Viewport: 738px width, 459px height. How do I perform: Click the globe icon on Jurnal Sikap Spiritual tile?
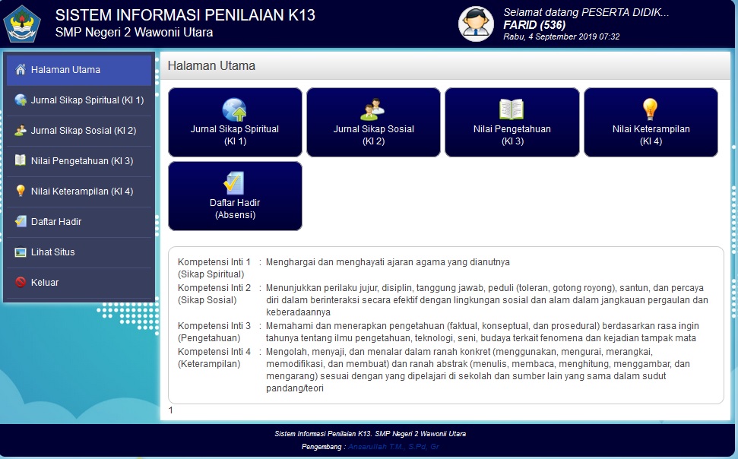coord(235,110)
